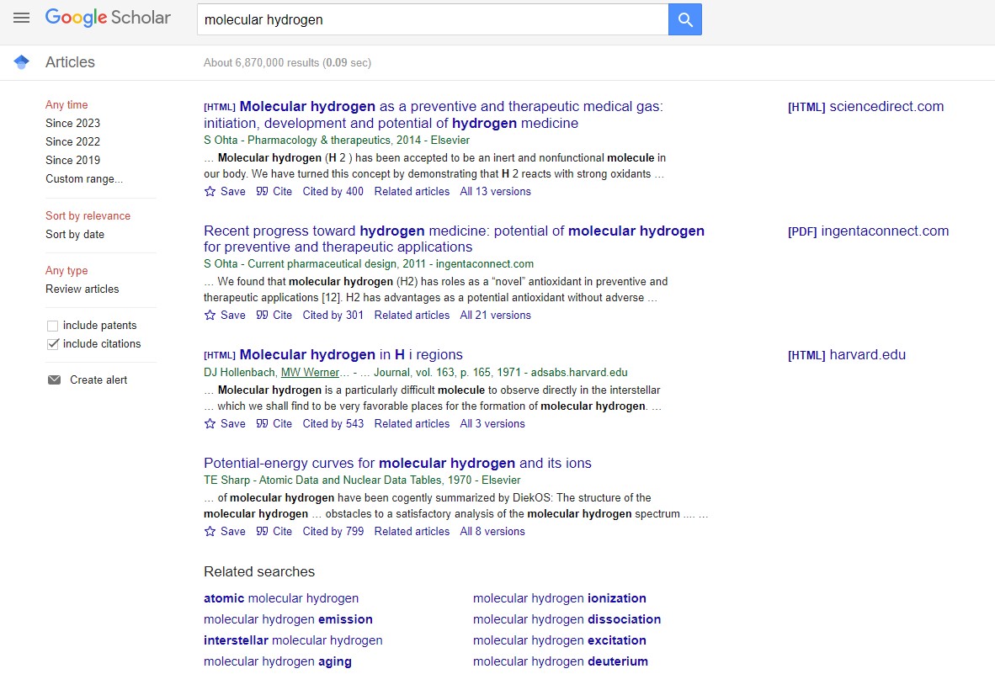Click Cited by 301
This screenshot has height=690, width=995.
pos(333,316)
